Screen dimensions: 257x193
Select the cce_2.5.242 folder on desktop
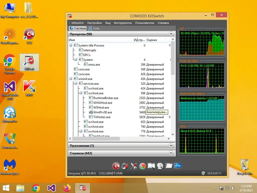click(x=29, y=10)
